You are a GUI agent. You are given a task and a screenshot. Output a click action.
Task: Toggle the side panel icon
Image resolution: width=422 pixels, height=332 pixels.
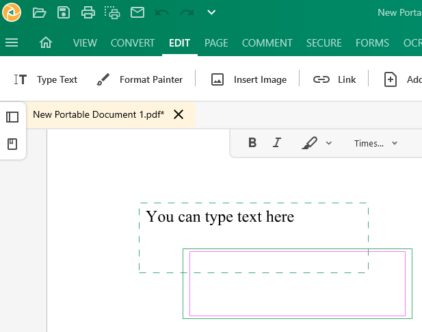pos(12,117)
